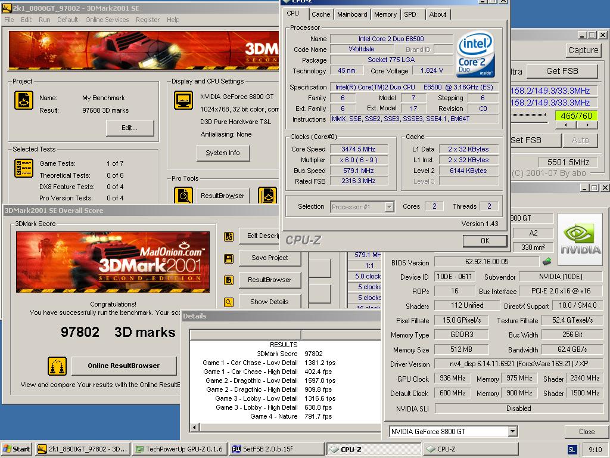This screenshot has width=610, height=458.
Task: Click the System Info button
Action: (223, 153)
